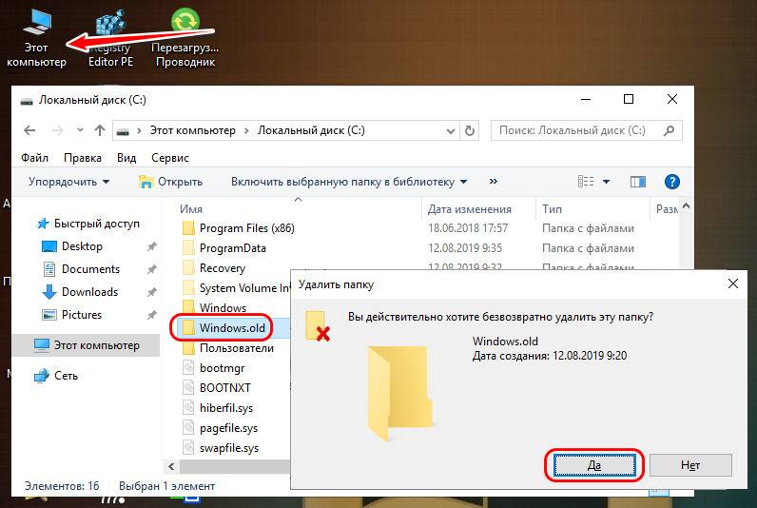Unpin Pictures using its pin icon
The width and height of the screenshot is (757, 508).
[x=151, y=314]
